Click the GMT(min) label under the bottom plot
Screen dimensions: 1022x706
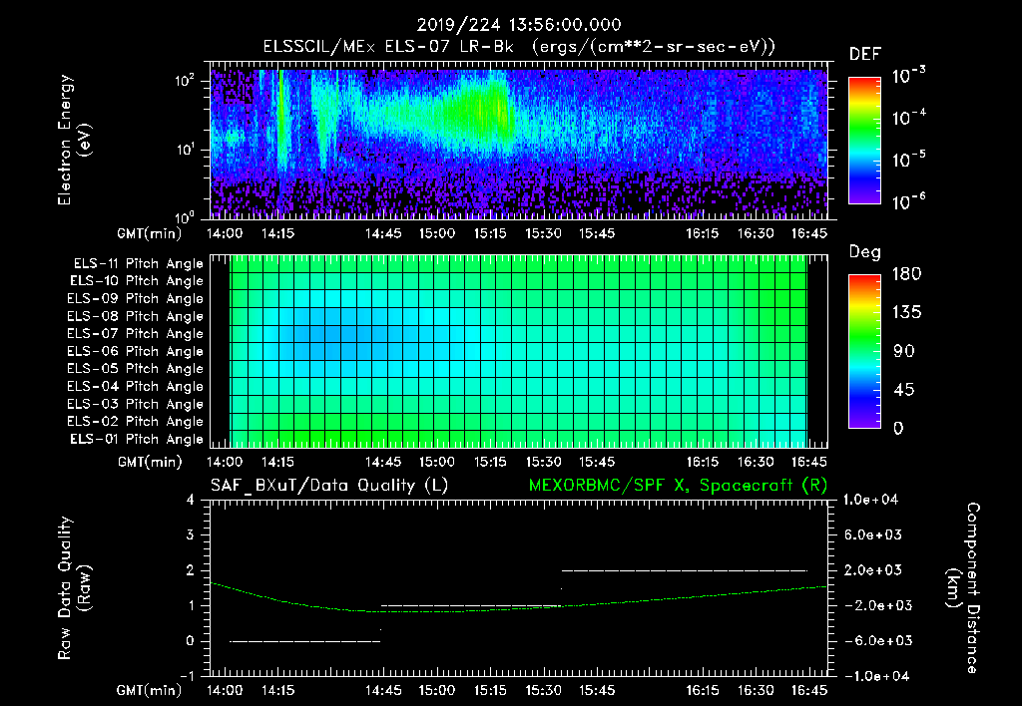coord(150,690)
